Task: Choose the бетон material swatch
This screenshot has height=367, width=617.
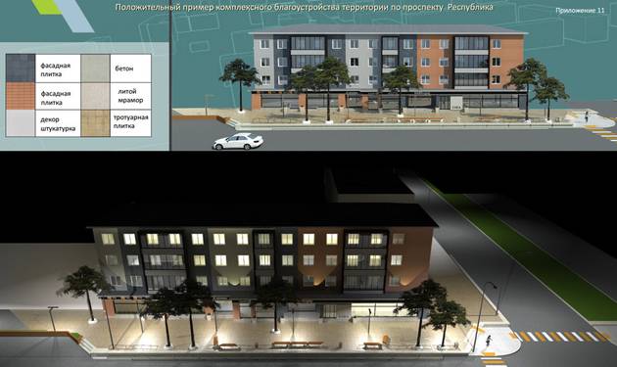Action: point(95,69)
